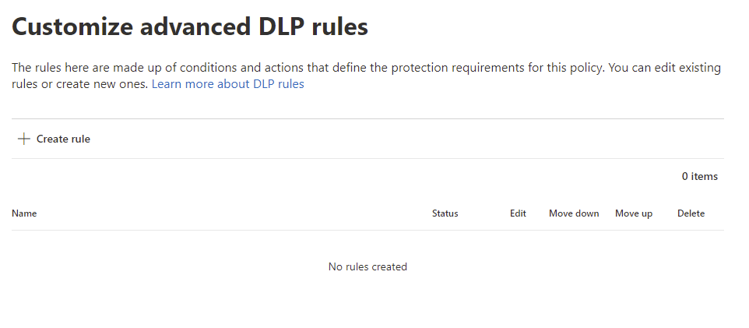Click the plus icon beside Create rule
The height and width of the screenshot is (328, 749).
pos(23,139)
